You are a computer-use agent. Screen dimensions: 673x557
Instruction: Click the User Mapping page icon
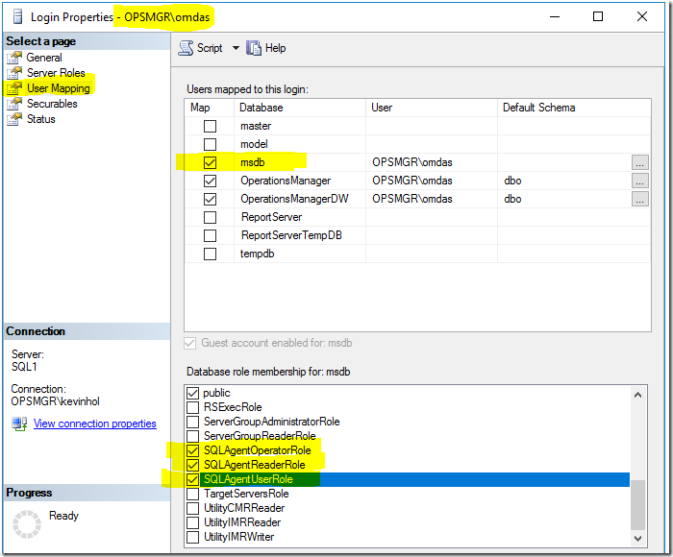[x=14, y=88]
